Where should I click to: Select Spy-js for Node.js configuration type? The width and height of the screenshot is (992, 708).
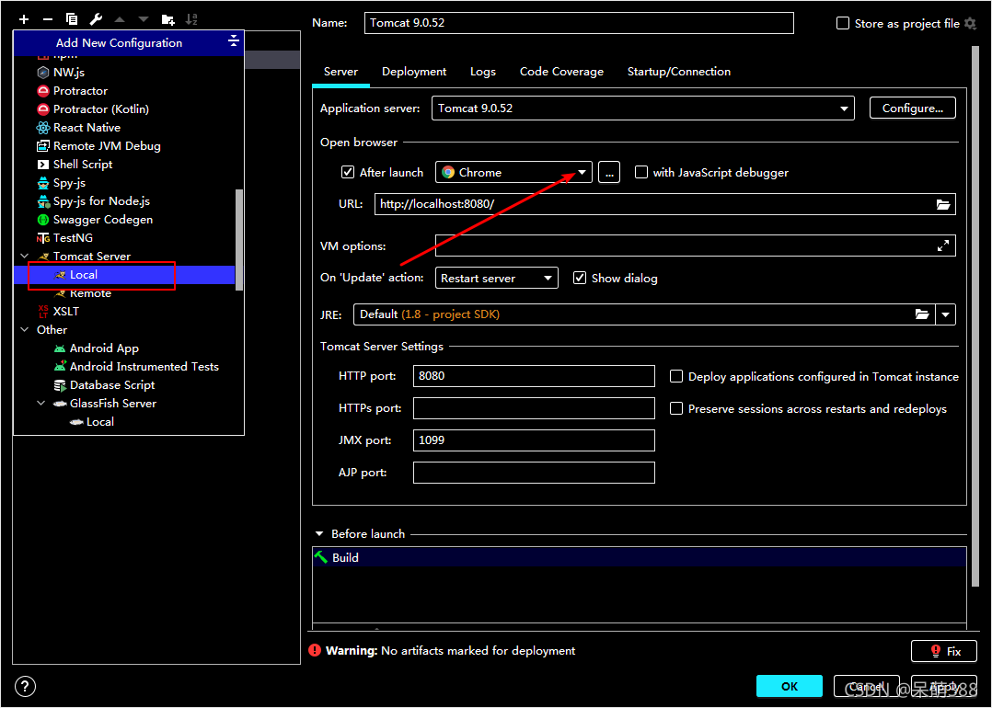pyautogui.click(x=94, y=201)
